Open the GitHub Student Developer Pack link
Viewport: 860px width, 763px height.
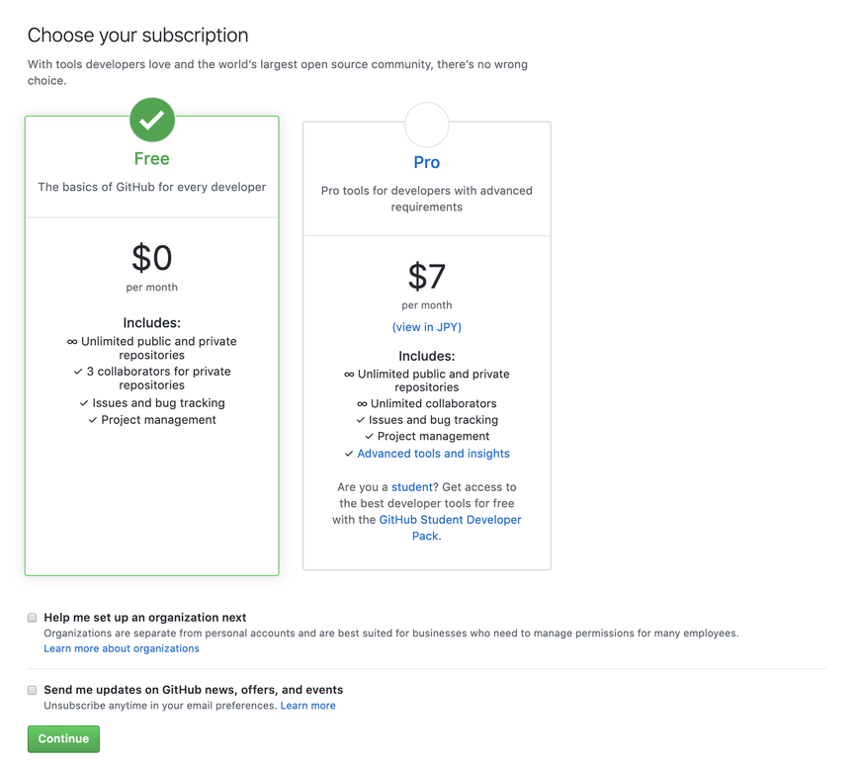pos(450,528)
